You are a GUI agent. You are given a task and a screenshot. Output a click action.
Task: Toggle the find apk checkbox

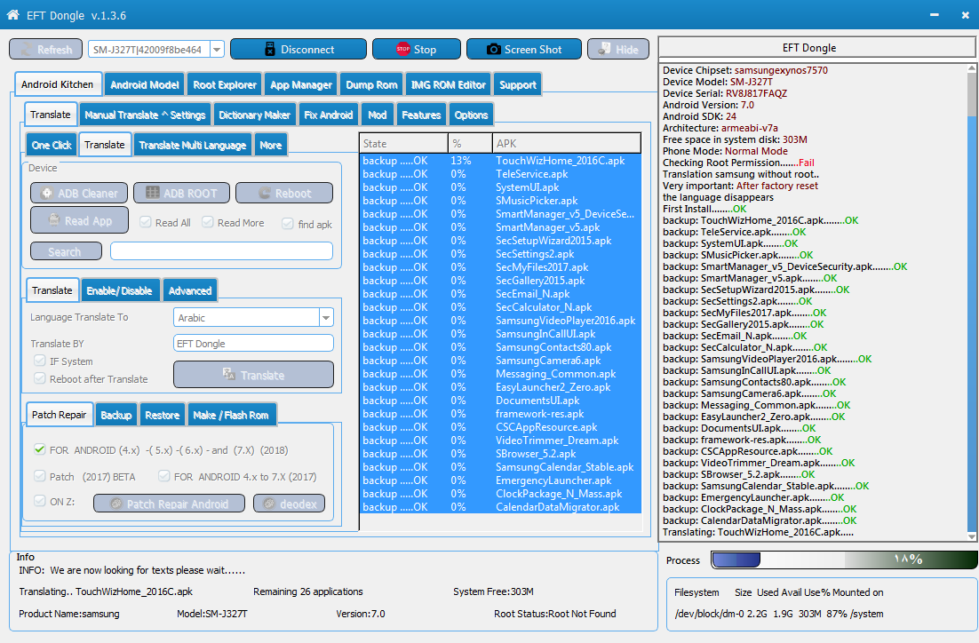(288, 224)
